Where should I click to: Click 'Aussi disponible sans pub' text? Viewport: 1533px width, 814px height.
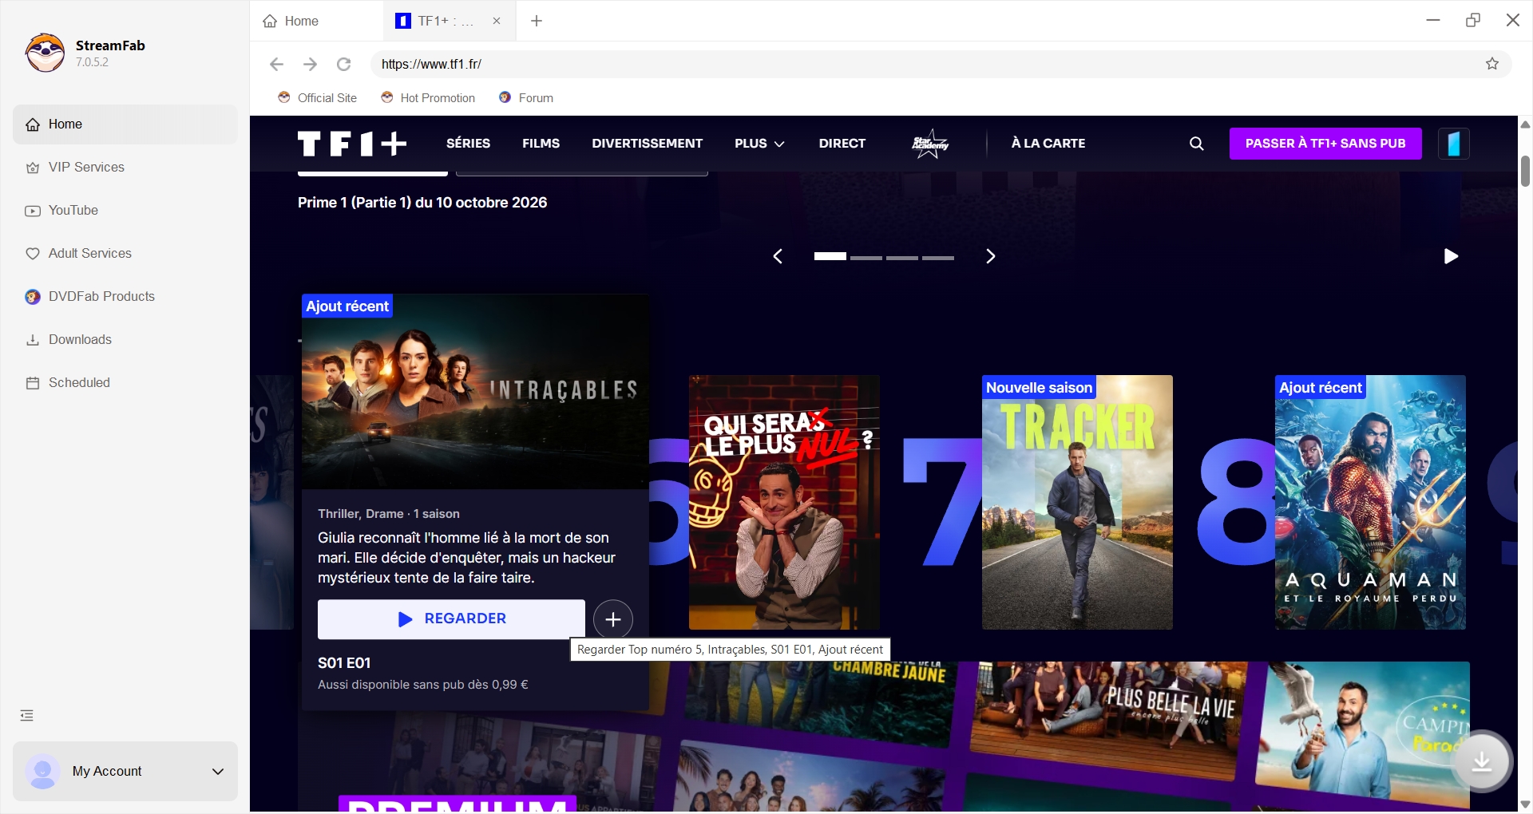(423, 685)
